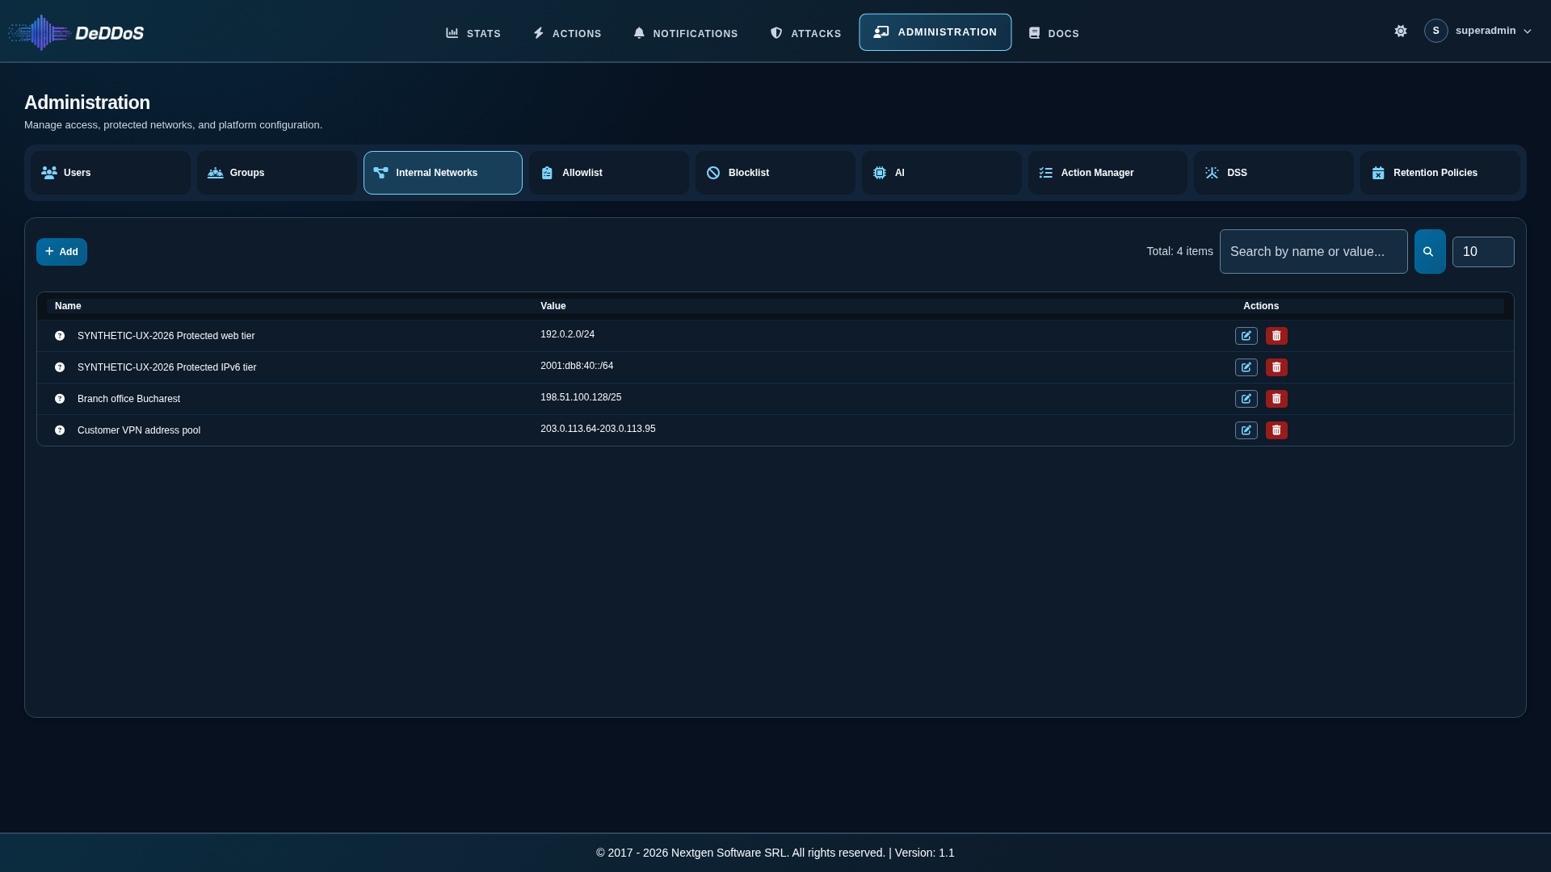Viewport: 1551px width, 872px height.
Task: Select the Administration nav item
Action: (x=935, y=32)
